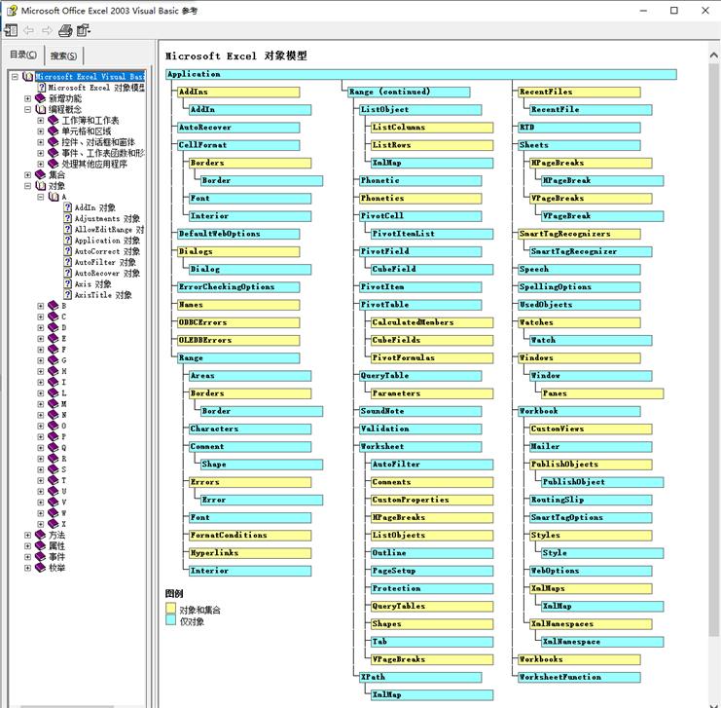The width and height of the screenshot is (721, 708).
Task: Click the content pane vertical scrollbar thumb
Action: 714,350
